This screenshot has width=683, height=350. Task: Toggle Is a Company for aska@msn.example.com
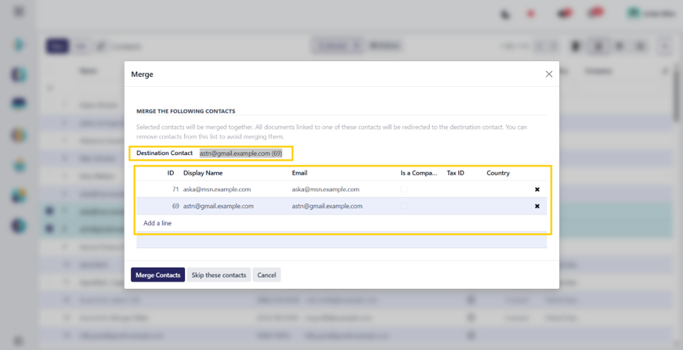pyautogui.click(x=404, y=189)
